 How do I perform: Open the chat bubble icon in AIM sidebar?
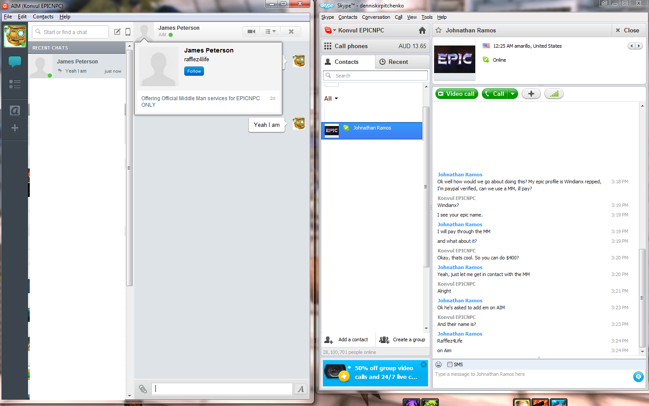(x=15, y=62)
